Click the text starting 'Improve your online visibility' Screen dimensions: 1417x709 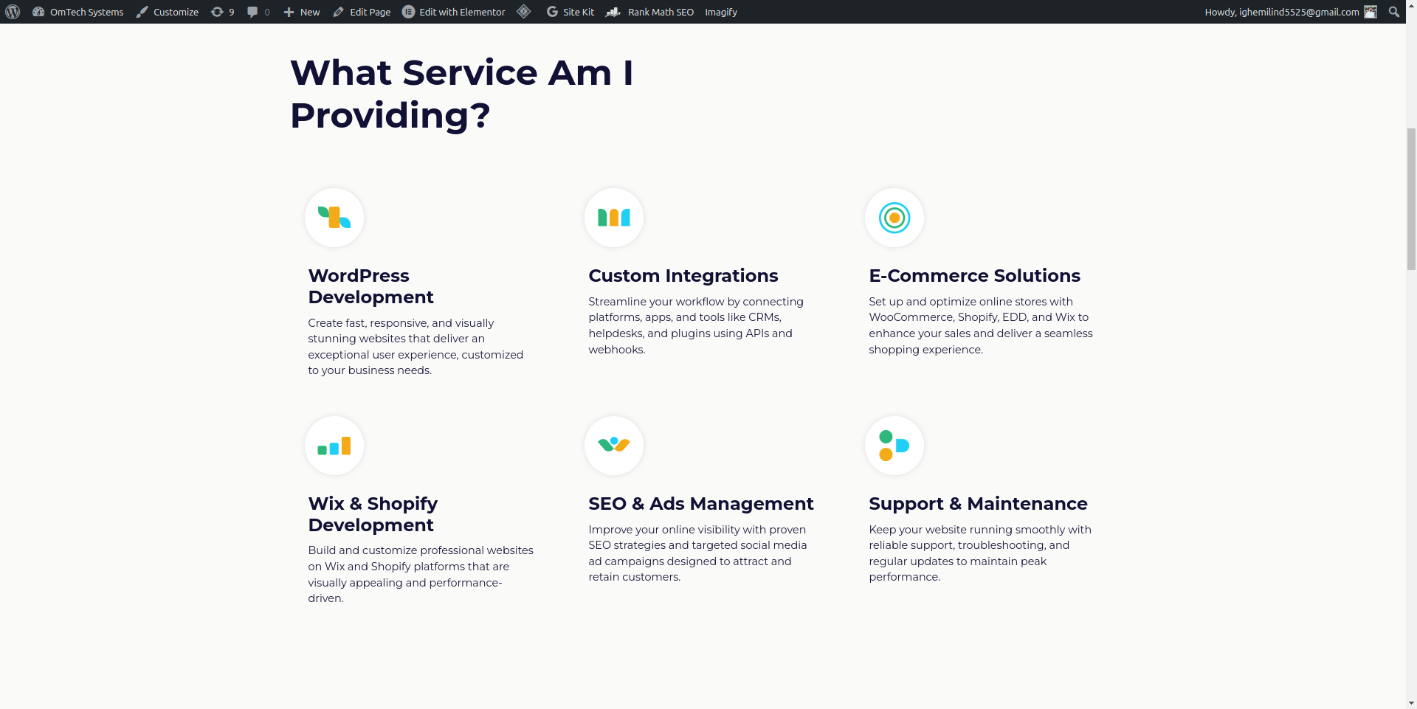[697, 553]
